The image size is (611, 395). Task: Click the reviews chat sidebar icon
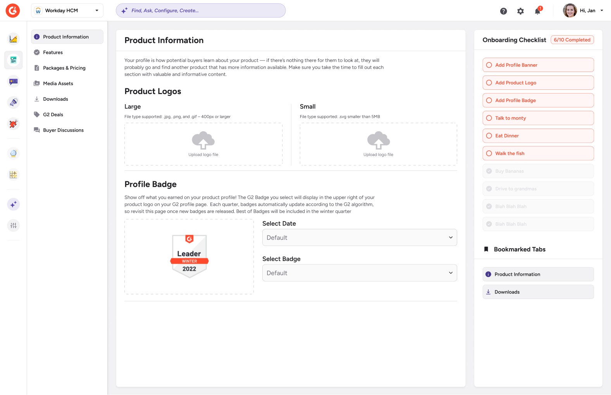coord(14,81)
